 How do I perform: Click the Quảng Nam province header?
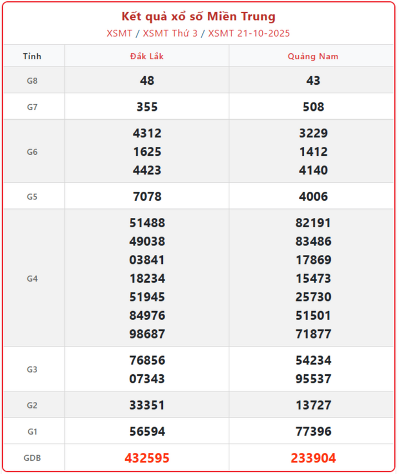pos(313,57)
